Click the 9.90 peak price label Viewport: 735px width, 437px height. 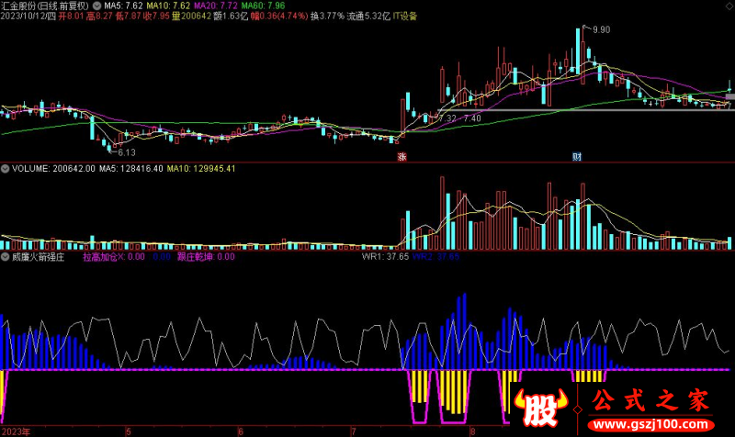pos(602,29)
